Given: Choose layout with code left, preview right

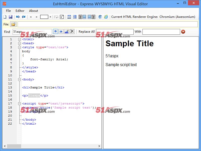Looking at the screenshot, I should coord(82,17).
